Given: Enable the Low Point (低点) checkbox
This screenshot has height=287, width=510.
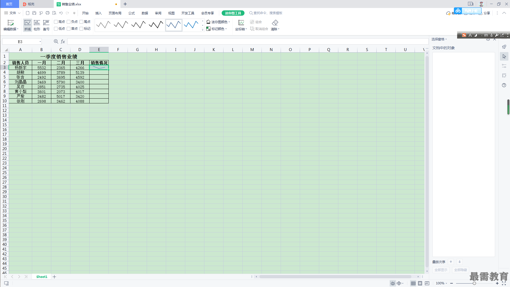Looking at the screenshot, I should click(x=56, y=29).
